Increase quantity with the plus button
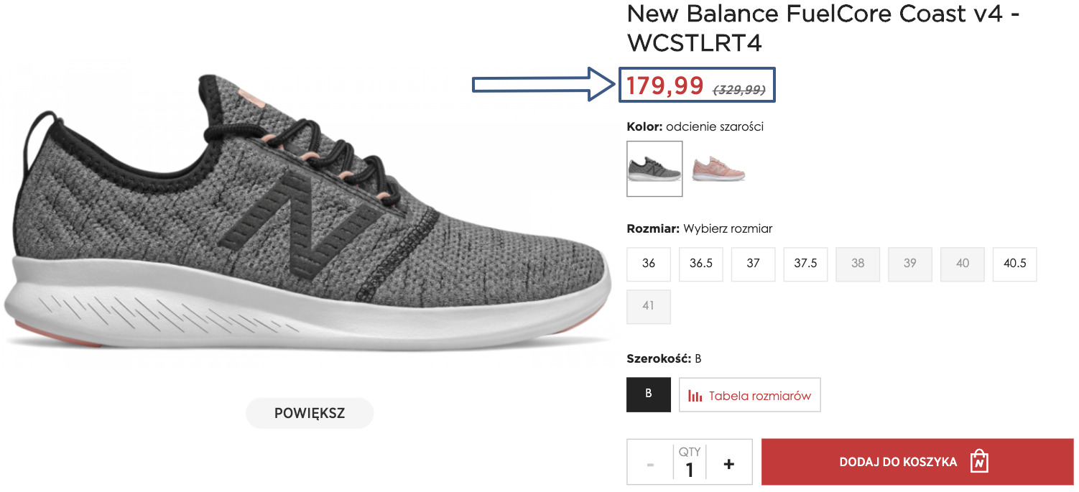The image size is (1079, 492). 728,463
